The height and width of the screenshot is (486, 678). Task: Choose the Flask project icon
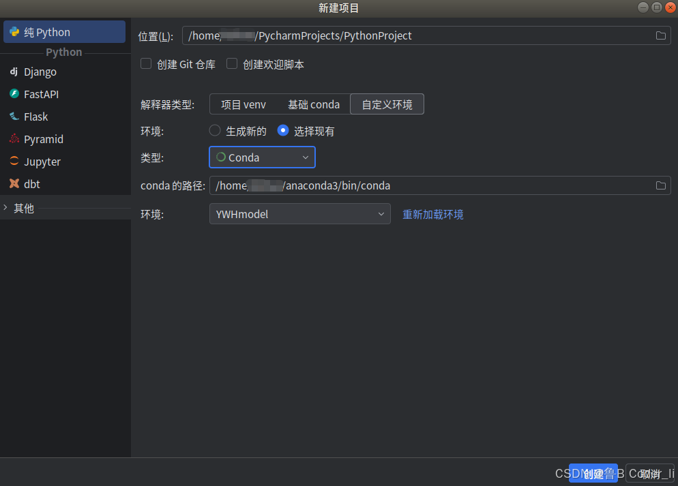pos(14,116)
